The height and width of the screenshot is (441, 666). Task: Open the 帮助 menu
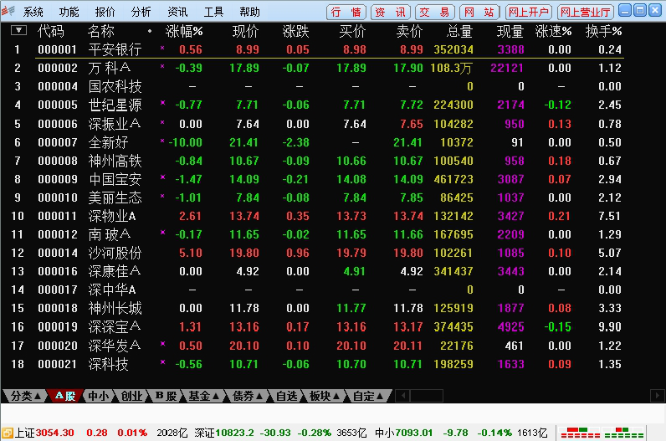coord(249,12)
